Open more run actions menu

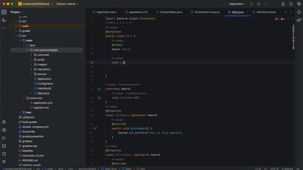[266, 4]
